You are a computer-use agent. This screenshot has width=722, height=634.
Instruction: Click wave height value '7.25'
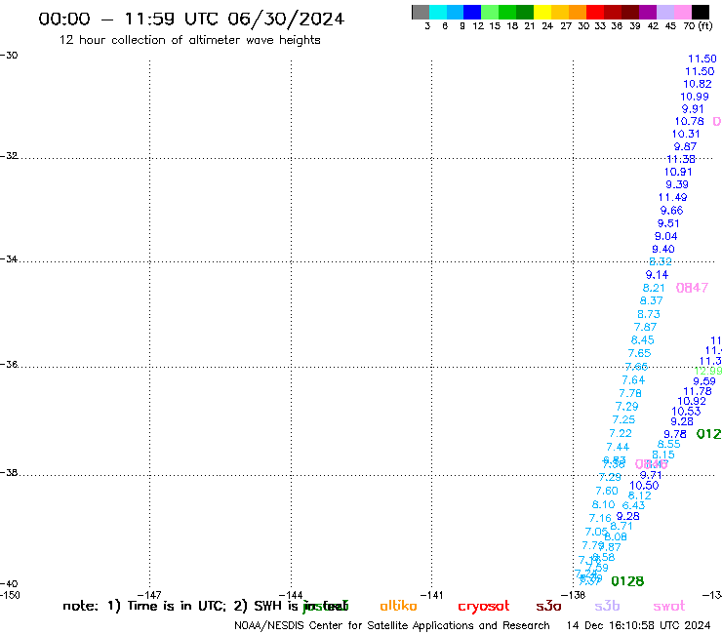[623, 419]
